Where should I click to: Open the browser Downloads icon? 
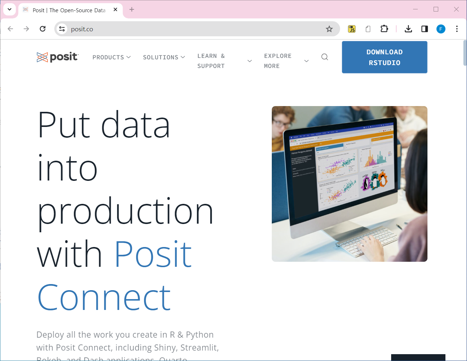click(x=408, y=29)
